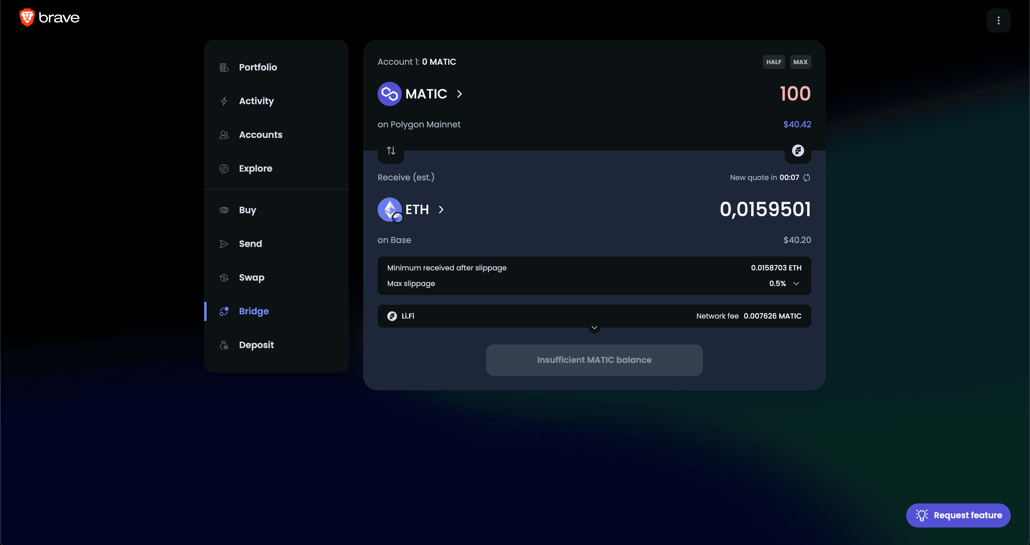Select the Bridge menu item

click(254, 311)
